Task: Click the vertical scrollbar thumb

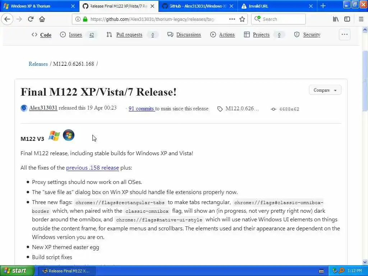Action: 365,80
